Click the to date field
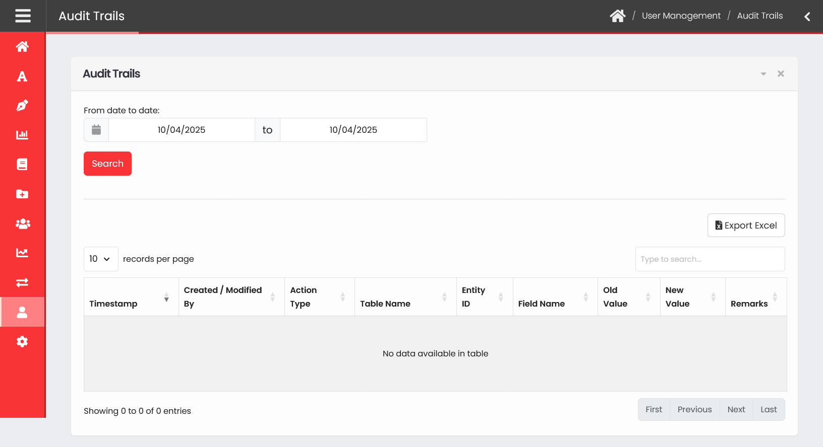Screen dimensions: 823x447 (x=354, y=130)
